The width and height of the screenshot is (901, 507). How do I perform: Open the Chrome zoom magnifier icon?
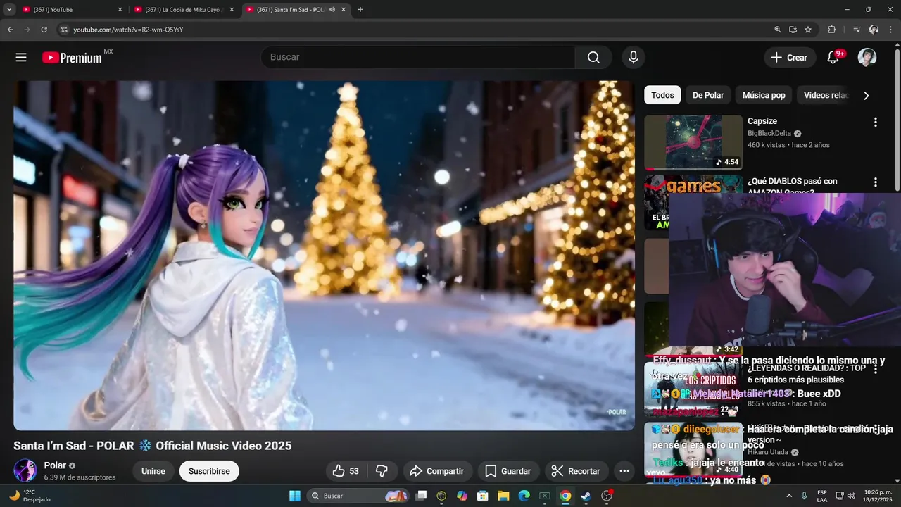coord(778,30)
